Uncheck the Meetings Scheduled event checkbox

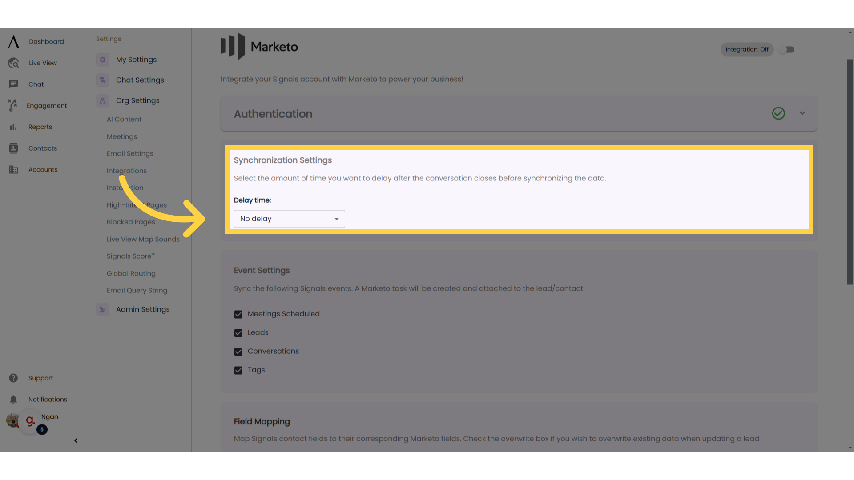point(239,314)
